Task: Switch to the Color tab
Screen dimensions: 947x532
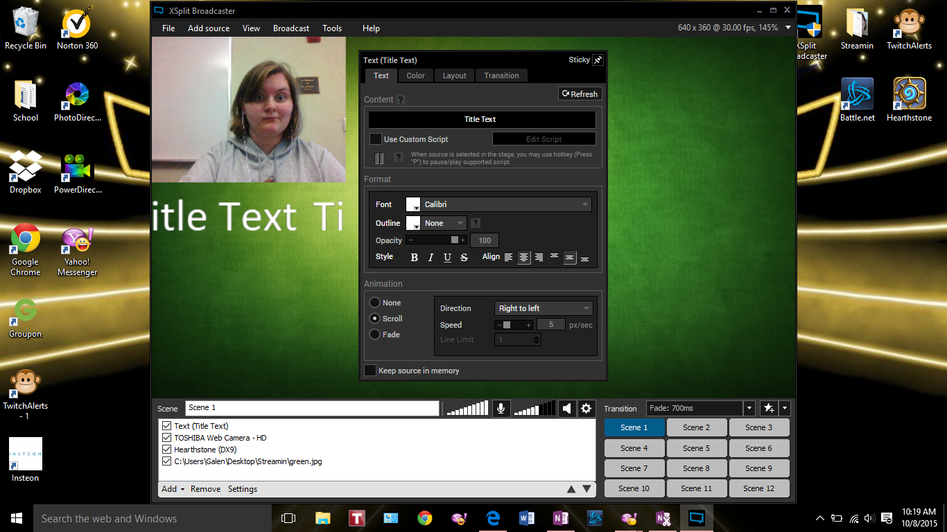Action: (x=415, y=75)
